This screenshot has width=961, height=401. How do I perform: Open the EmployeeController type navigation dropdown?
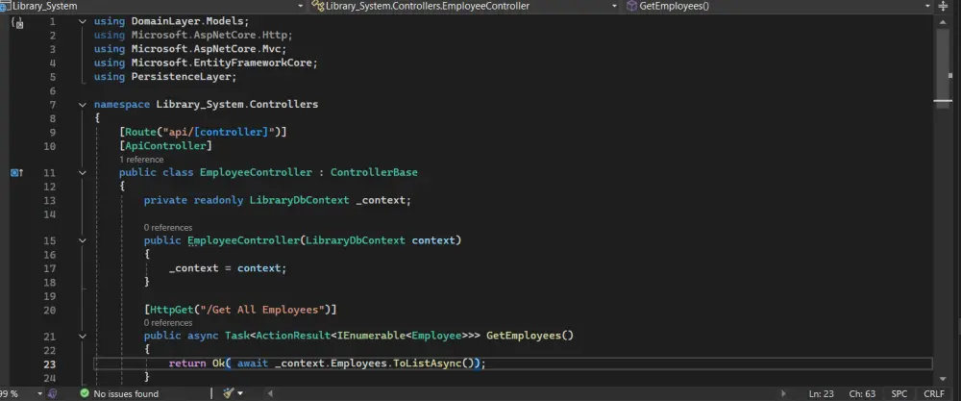coord(615,6)
